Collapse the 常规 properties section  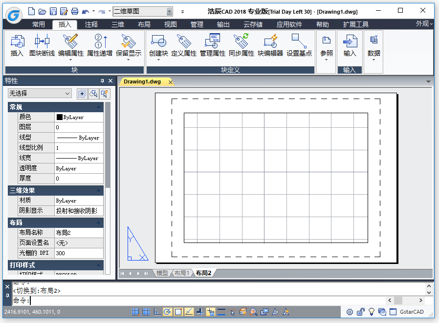tap(99, 107)
